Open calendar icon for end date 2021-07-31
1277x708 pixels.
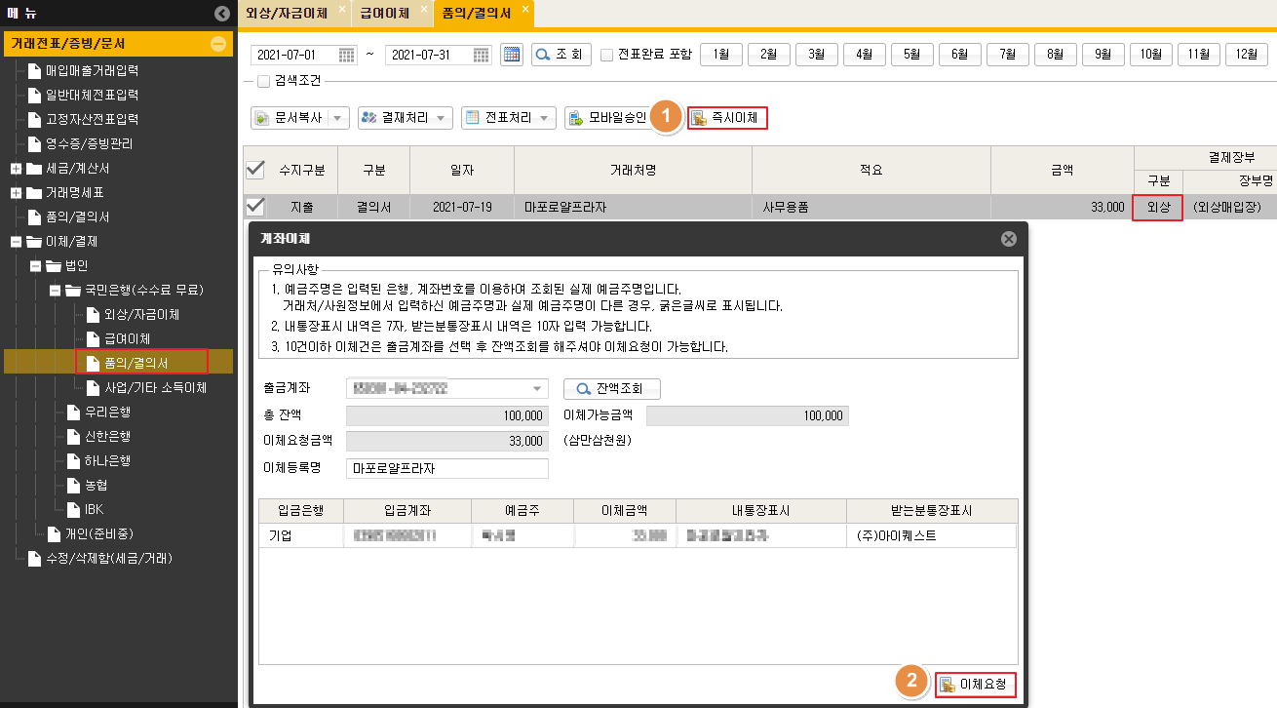pyautogui.click(x=482, y=55)
